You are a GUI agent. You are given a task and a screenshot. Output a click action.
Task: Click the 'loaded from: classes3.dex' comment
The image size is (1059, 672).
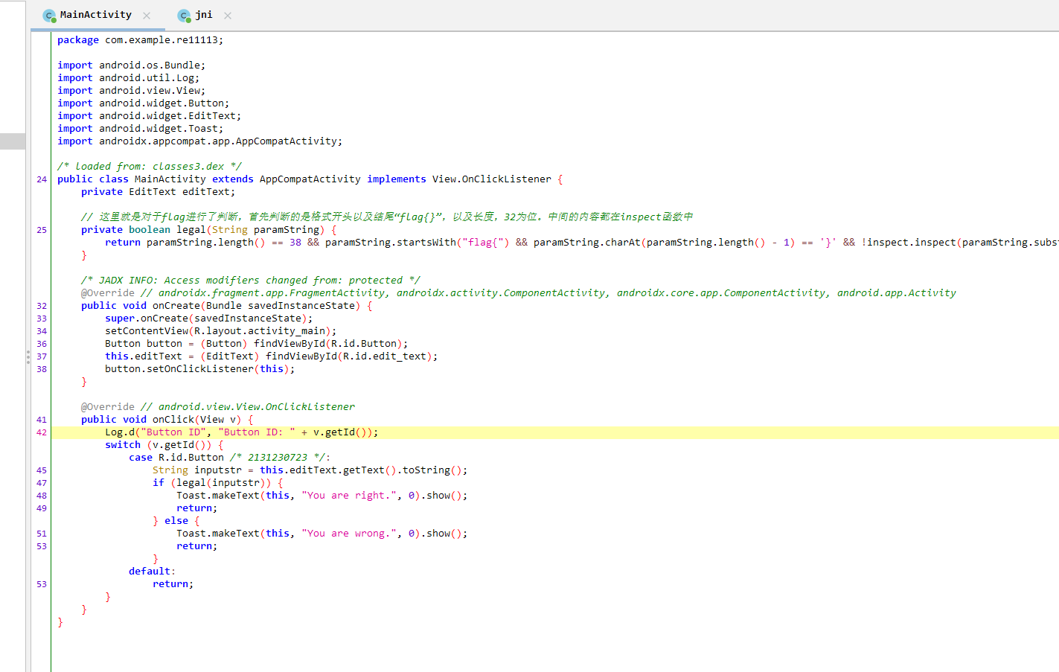click(149, 167)
